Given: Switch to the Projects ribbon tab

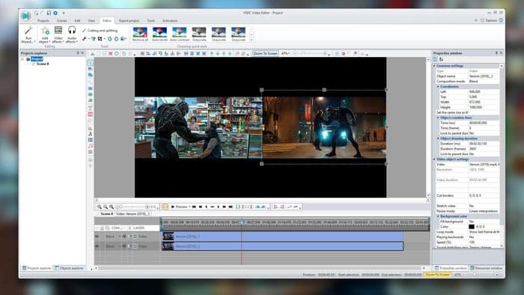Looking at the screenshot, I should point(43,21).
